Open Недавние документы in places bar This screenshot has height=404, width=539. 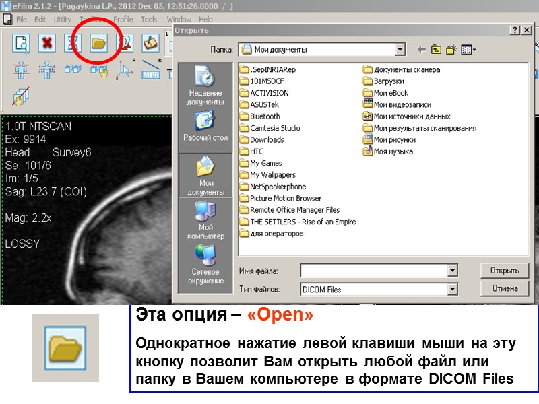pyautogui.click(x=205, y=86)
